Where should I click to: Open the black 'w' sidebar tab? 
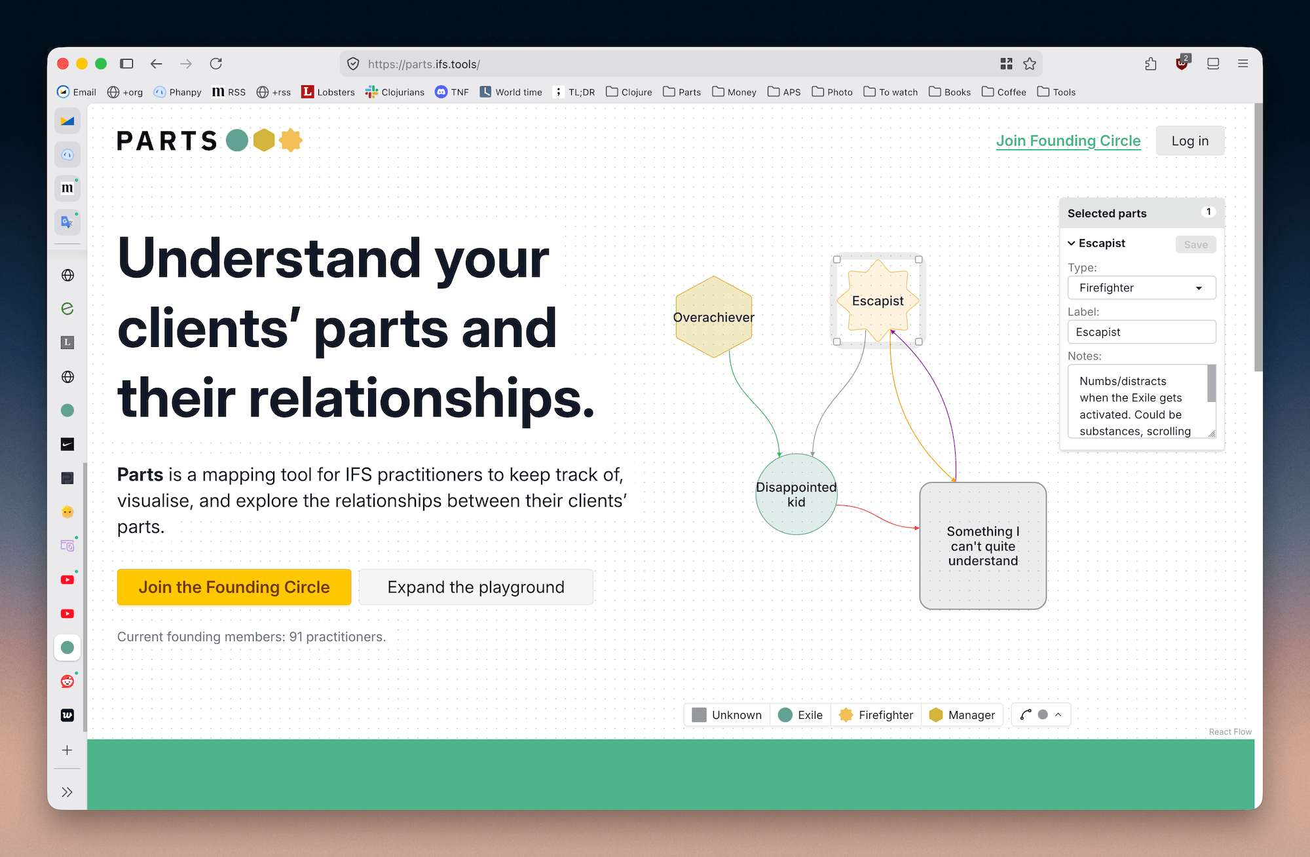[67, 715]
